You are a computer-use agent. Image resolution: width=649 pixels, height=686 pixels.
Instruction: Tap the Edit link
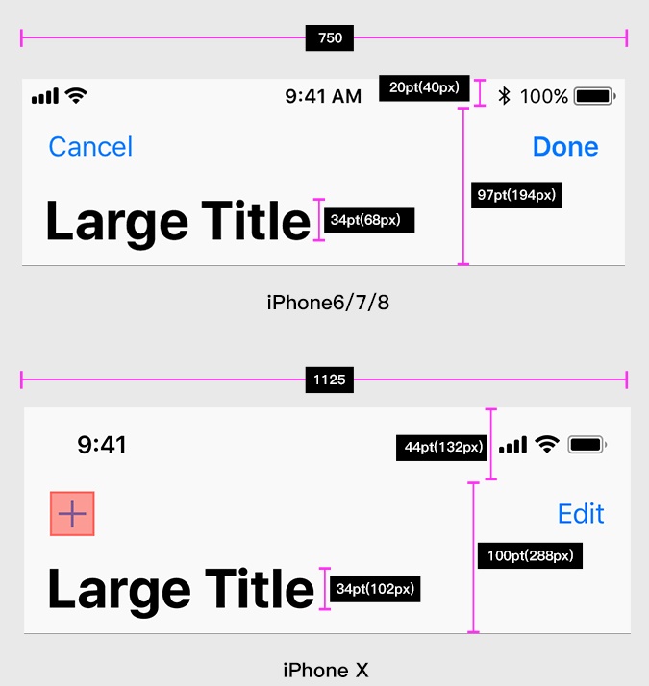point(581,513)
